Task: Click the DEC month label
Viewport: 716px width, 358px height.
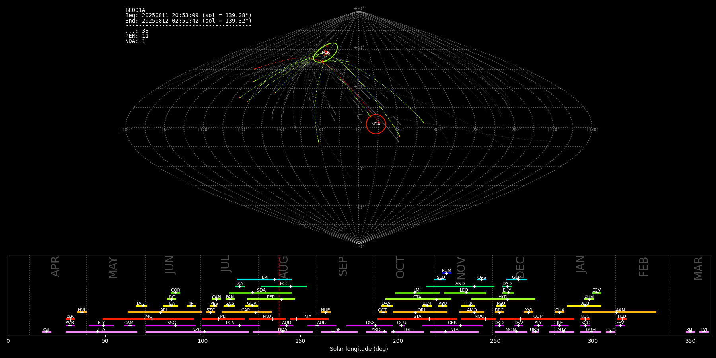Action: [x=520, y=267]
